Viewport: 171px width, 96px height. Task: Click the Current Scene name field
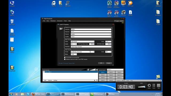coord(115,70)
